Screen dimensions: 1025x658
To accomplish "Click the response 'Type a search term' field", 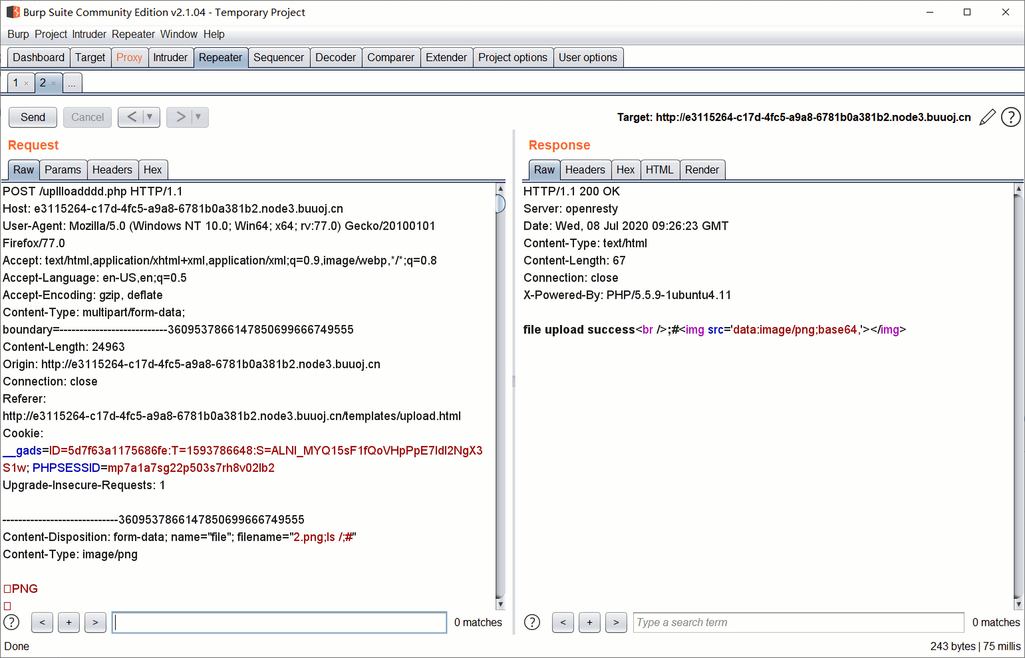I will [x=799, y=622].
